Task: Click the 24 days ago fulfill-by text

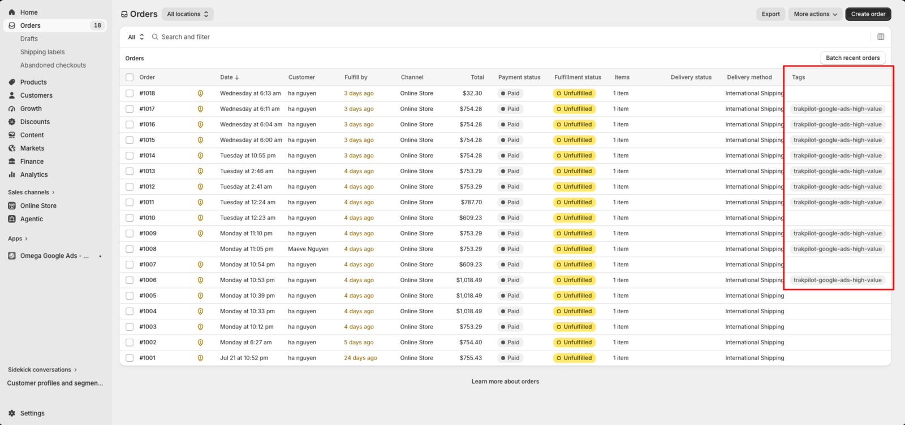Action: tap(360, 358)
